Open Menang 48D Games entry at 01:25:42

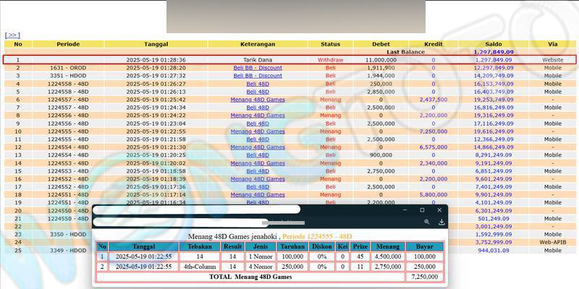tap(258, 100)
